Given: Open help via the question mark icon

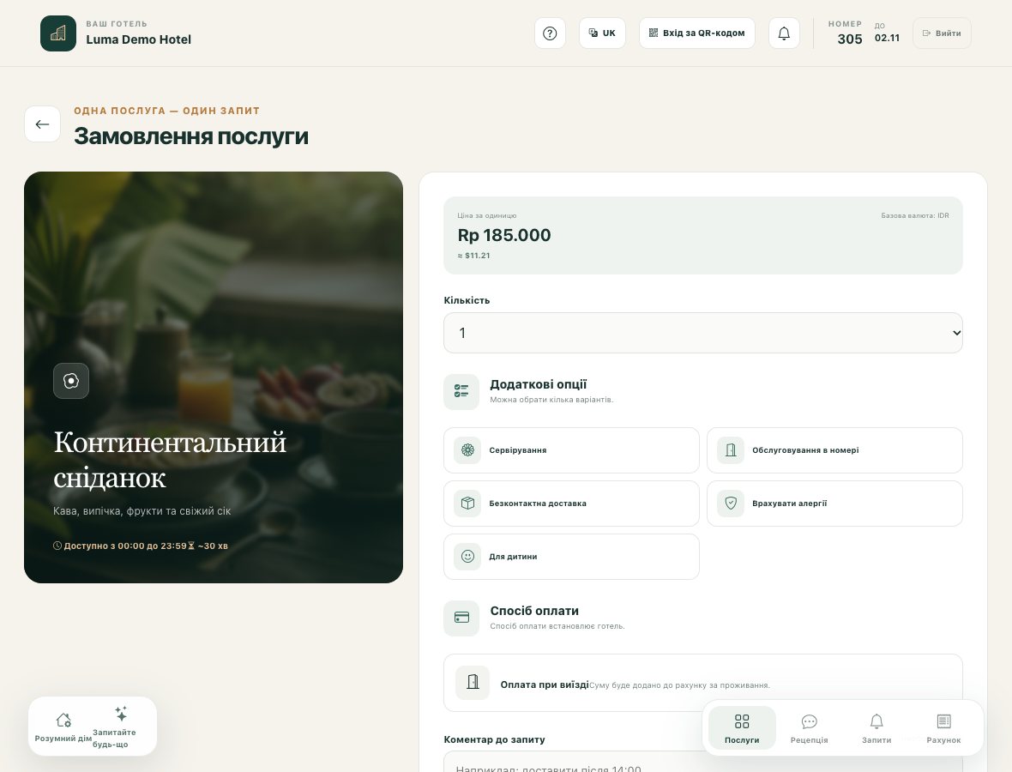Looking at the screenshot, I should coord(550,33).
